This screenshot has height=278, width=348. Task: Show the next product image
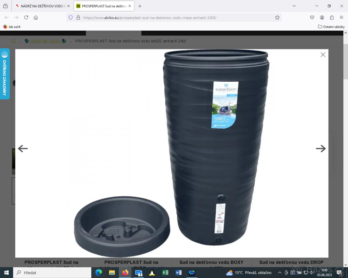pyautogui.click(x=321, y=149)
